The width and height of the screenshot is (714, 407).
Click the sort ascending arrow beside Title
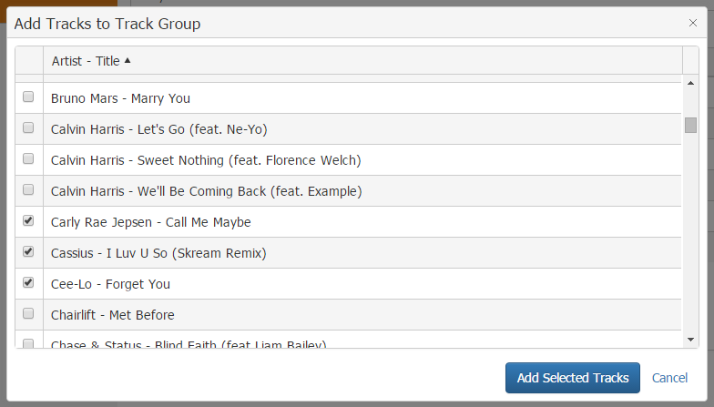127,61
